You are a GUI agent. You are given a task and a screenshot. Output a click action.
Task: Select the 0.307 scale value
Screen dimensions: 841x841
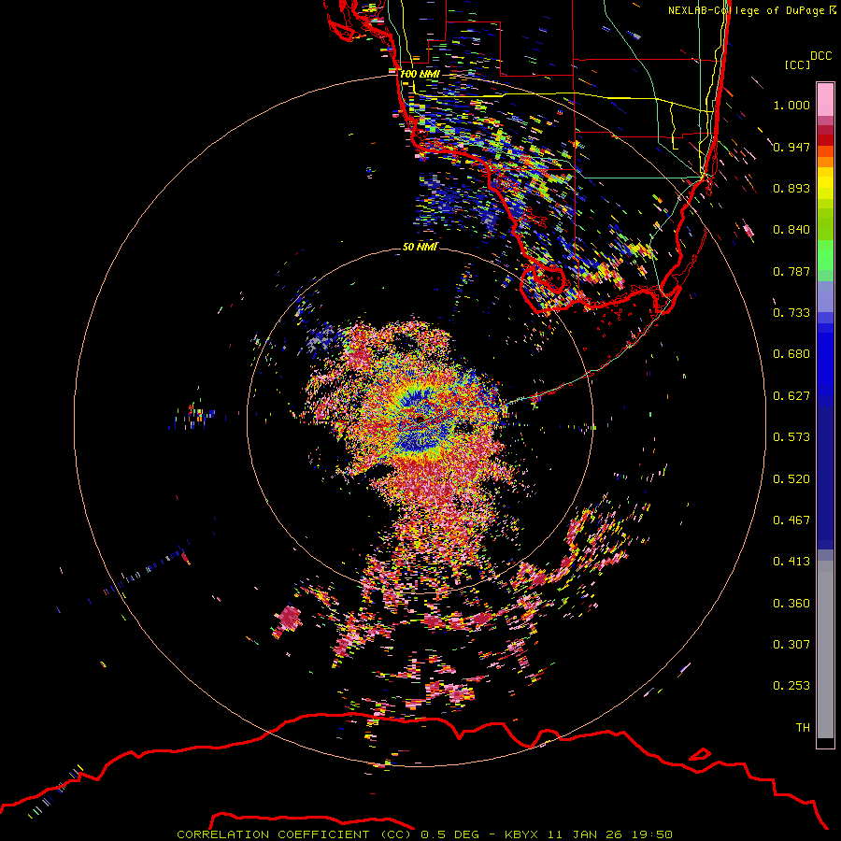791,645
